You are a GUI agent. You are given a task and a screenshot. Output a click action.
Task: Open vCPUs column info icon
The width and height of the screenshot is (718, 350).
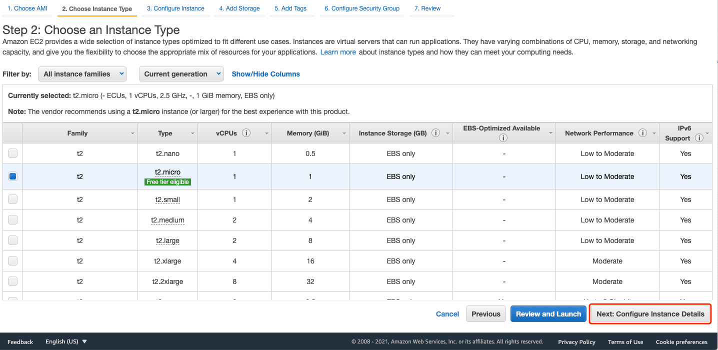tap(246, 133)
